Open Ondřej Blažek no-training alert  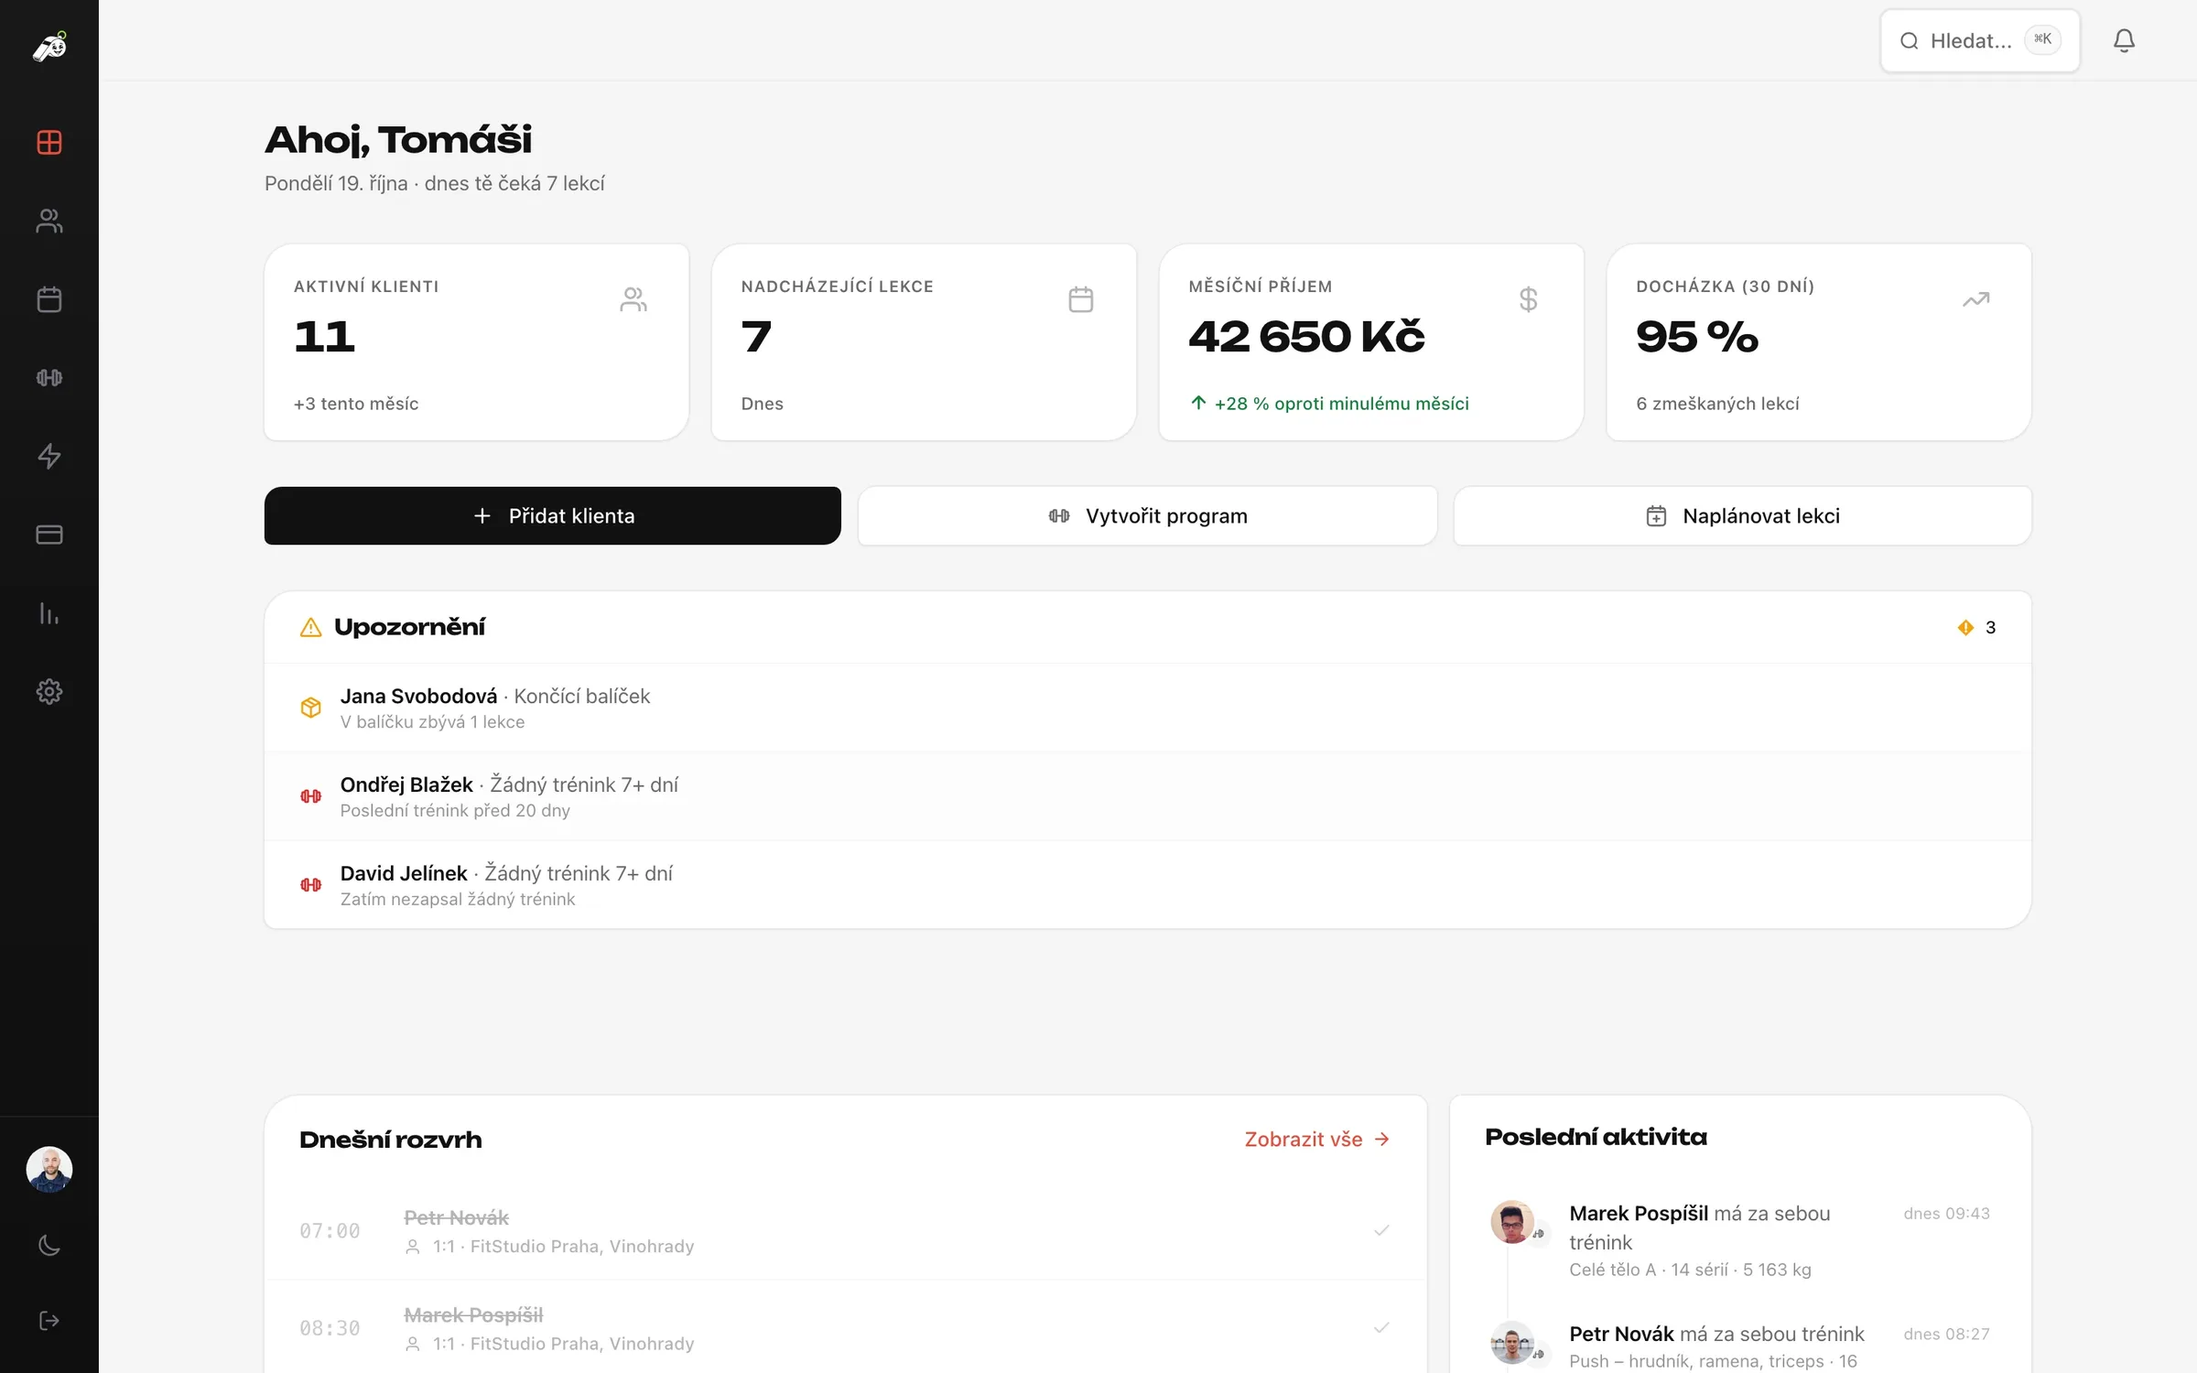1148,796
